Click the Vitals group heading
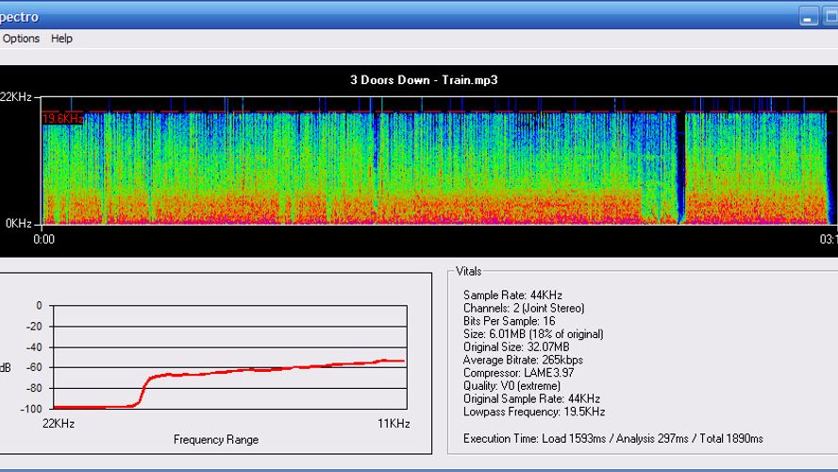 469,272
